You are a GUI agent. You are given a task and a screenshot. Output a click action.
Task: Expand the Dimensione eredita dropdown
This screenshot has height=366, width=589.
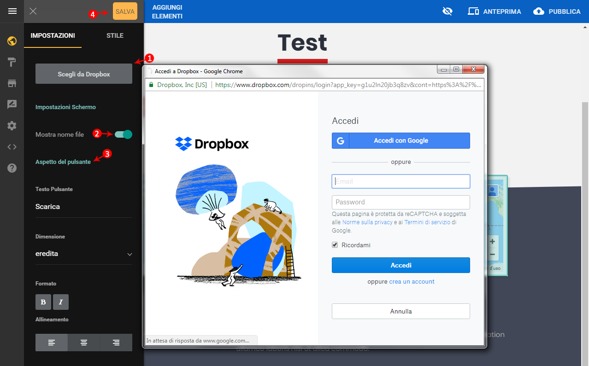[84, 254]
